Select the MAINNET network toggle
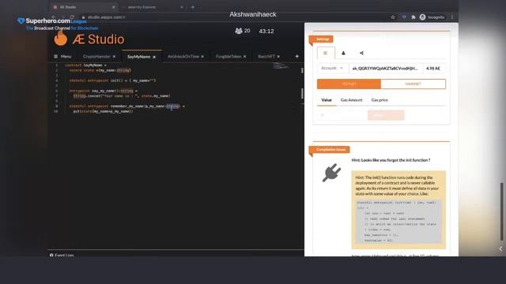 click(x=413, y=84)
